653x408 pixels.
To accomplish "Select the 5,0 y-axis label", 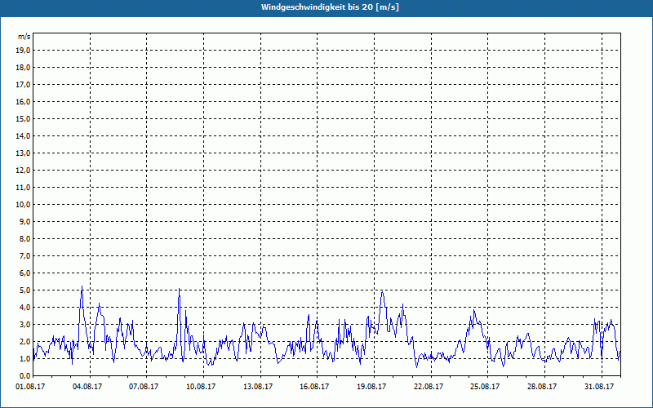I will [x=24, y=290].
